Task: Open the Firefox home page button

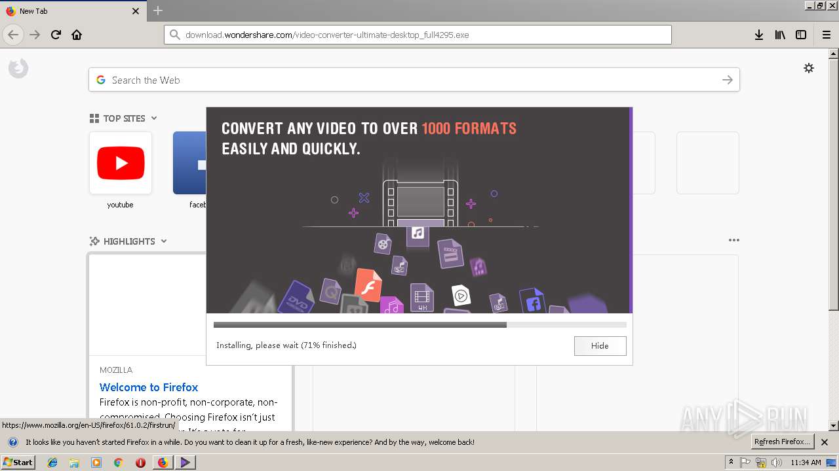Action: pos(77,35)
